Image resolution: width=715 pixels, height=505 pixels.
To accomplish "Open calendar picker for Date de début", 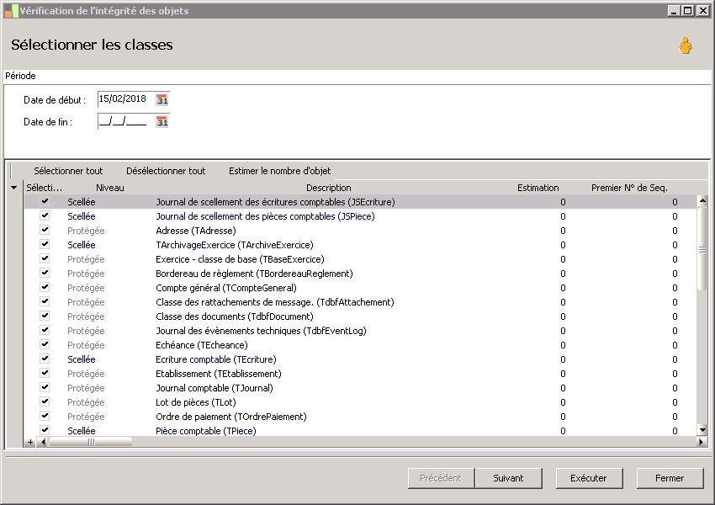I will click(162, 99).
